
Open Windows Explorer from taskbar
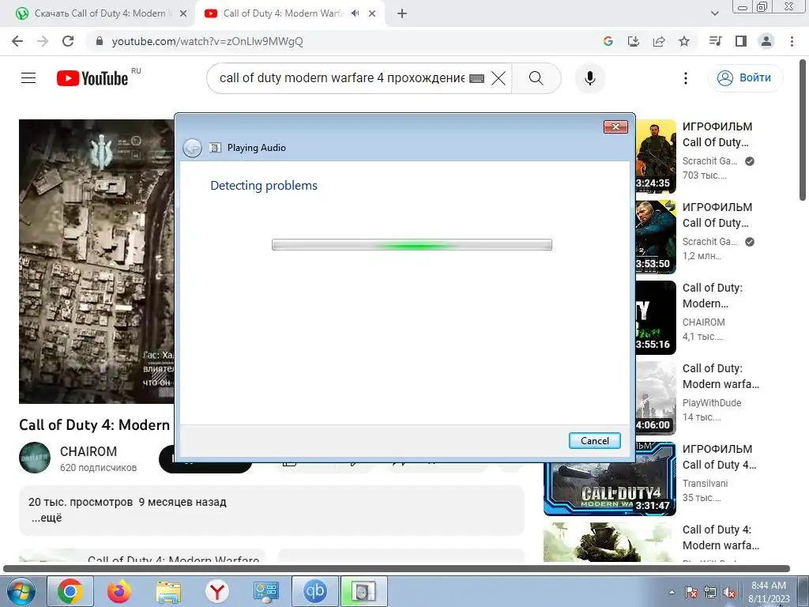point(168,591)
